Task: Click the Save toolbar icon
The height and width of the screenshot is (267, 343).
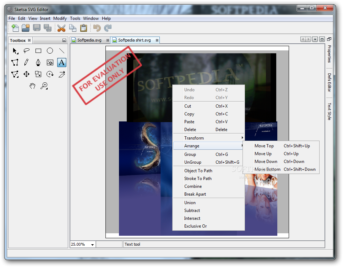Action: 37,28
